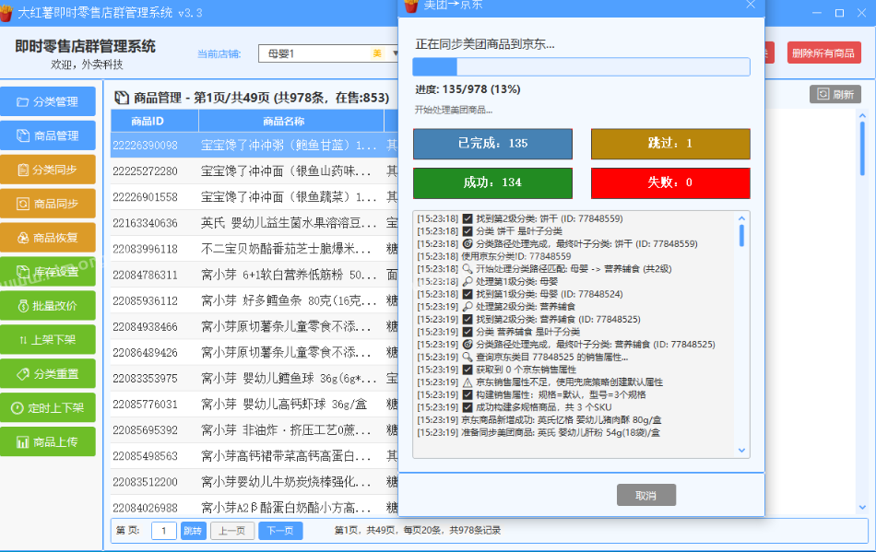The width and height of the screenshot is (876, 552).
Task: Go to 下一页 (next page)
Action: pos(279,531)
